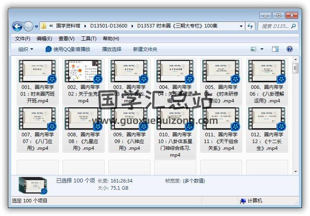Select video 011 天干组合关系.mp4
Screen dimensions: 310x216
tap(221, 129)
